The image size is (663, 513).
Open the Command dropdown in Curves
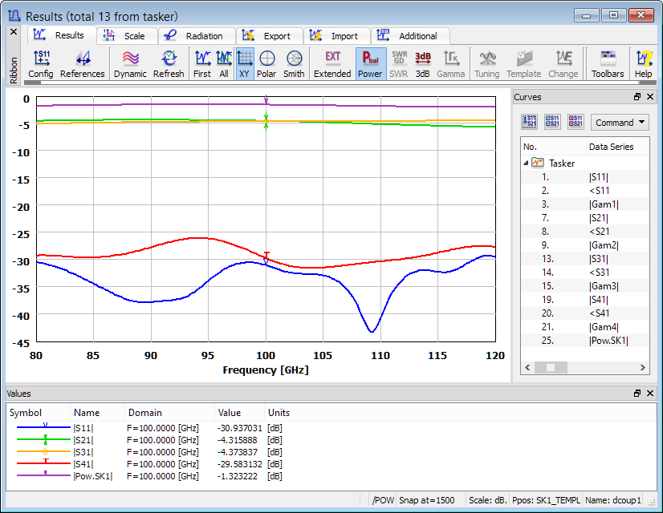620,123
